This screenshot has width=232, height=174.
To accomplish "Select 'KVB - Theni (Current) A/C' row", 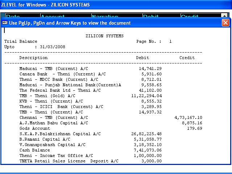I will 51,101.
